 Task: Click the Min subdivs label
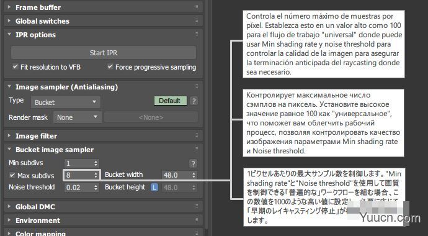point(25,163)
